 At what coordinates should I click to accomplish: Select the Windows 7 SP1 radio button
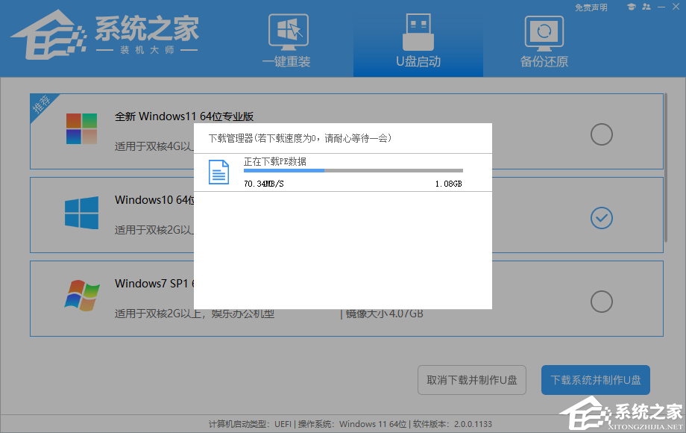[601, 302]
